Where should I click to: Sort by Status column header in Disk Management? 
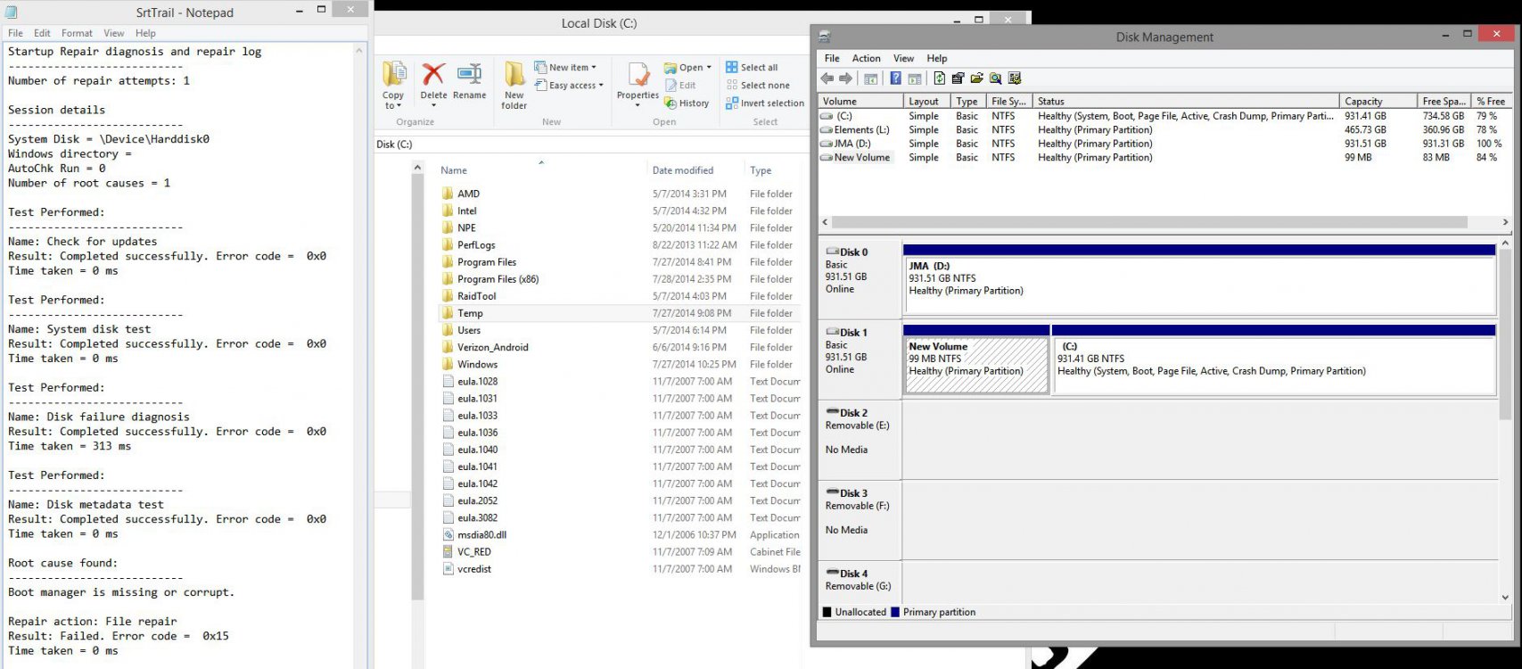[1186, 102]
